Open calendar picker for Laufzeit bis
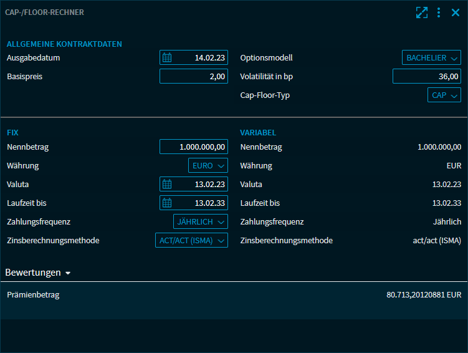The width and height of the screenshot is (468, 353). point(167,203)
